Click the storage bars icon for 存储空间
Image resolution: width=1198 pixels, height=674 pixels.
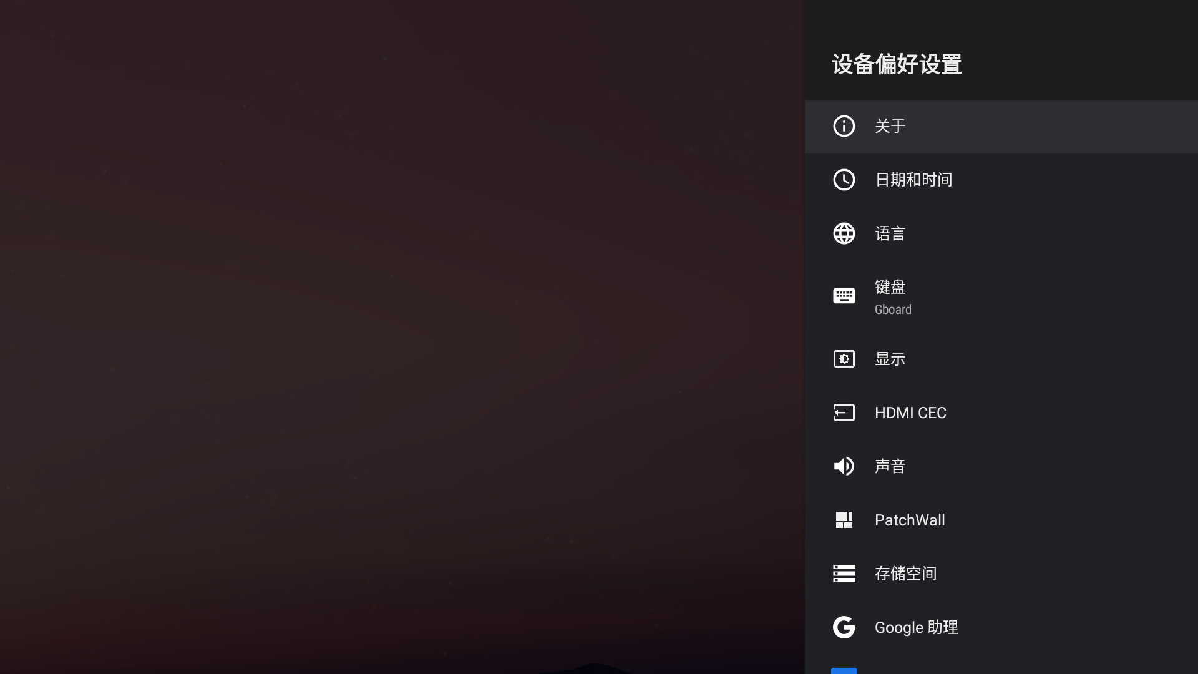tap(844, 574)
